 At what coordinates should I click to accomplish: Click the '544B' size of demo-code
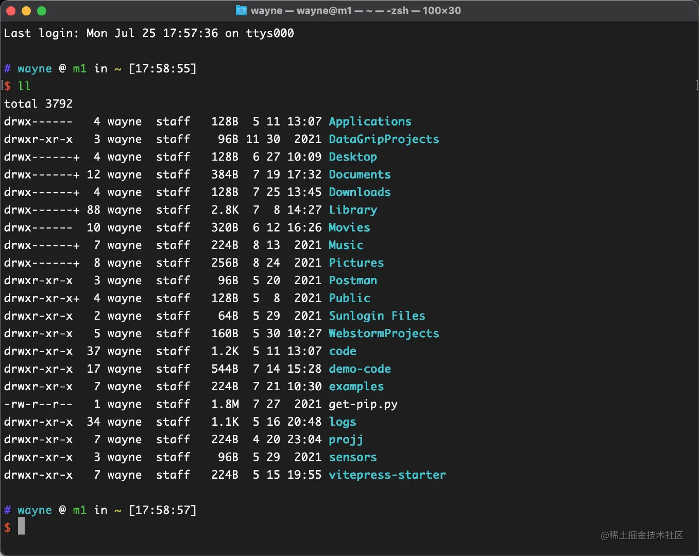(x=225, y=369)
